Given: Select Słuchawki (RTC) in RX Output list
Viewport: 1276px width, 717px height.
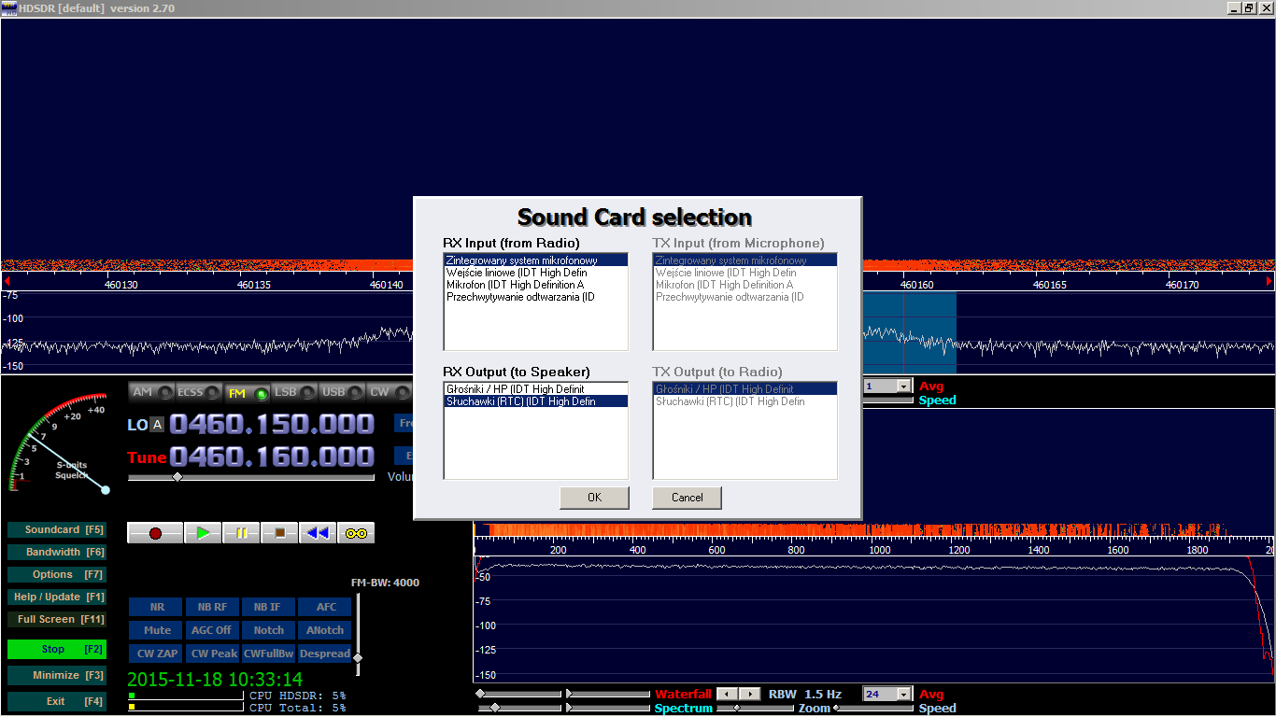Looking at the screenshot, I should click(536, 401).
